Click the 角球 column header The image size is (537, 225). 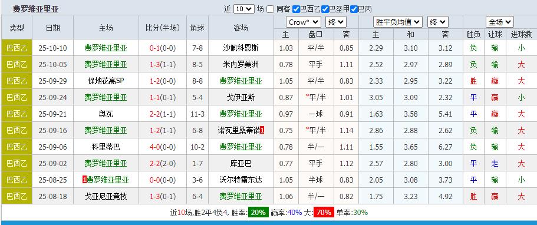197,28
